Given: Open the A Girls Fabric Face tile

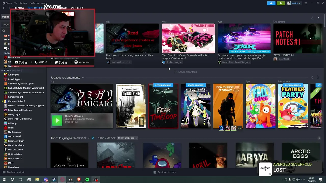Looking at the screenshot, I should pos(69,155).
